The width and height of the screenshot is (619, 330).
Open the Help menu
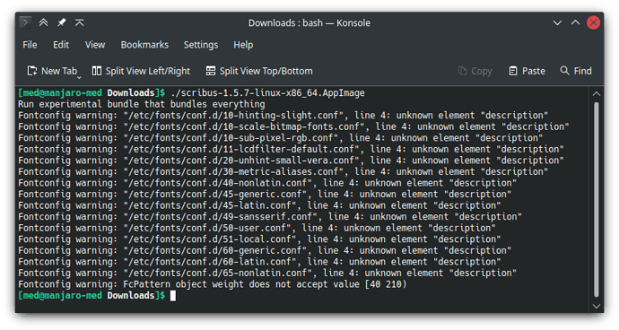[x=243, y=45]
